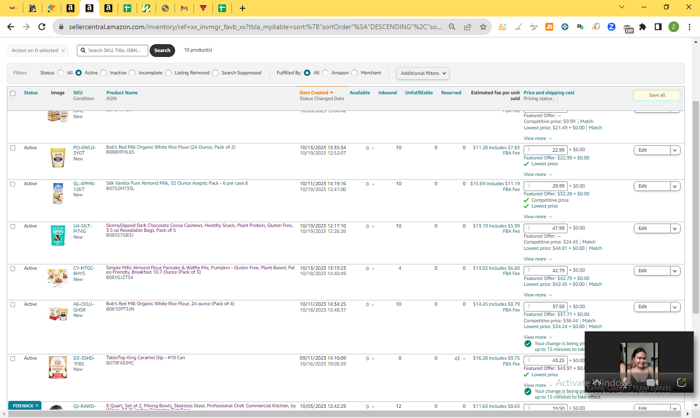Expand available quantity chevron for Silk Almond Milk

coord(373,184)
